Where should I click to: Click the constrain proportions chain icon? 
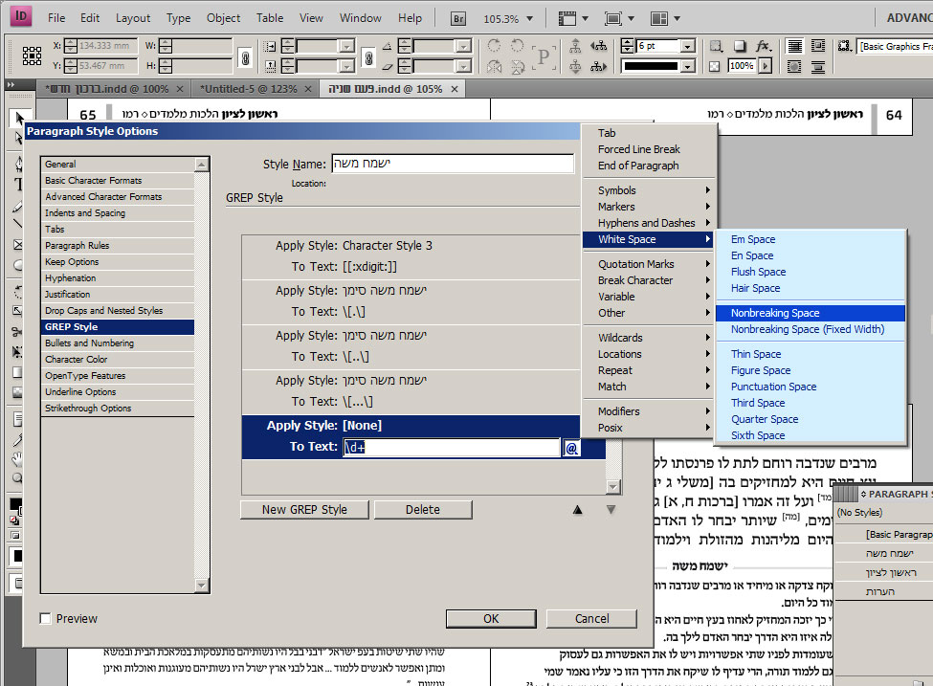(x=245, y=57)
